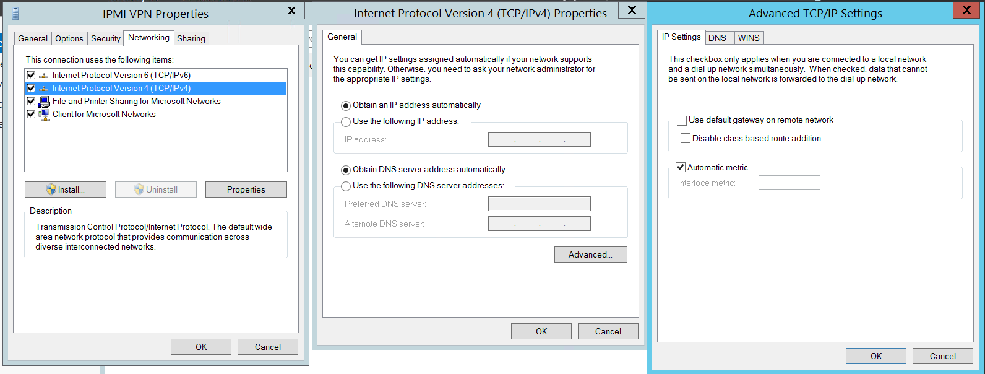Click the Client for Microsoft Networks icon
This screenshot has width=985, height=374.
click(44, 115)
